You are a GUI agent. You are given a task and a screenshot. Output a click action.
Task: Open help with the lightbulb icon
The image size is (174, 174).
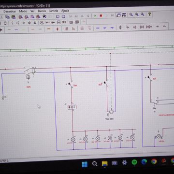pos(149,14)
